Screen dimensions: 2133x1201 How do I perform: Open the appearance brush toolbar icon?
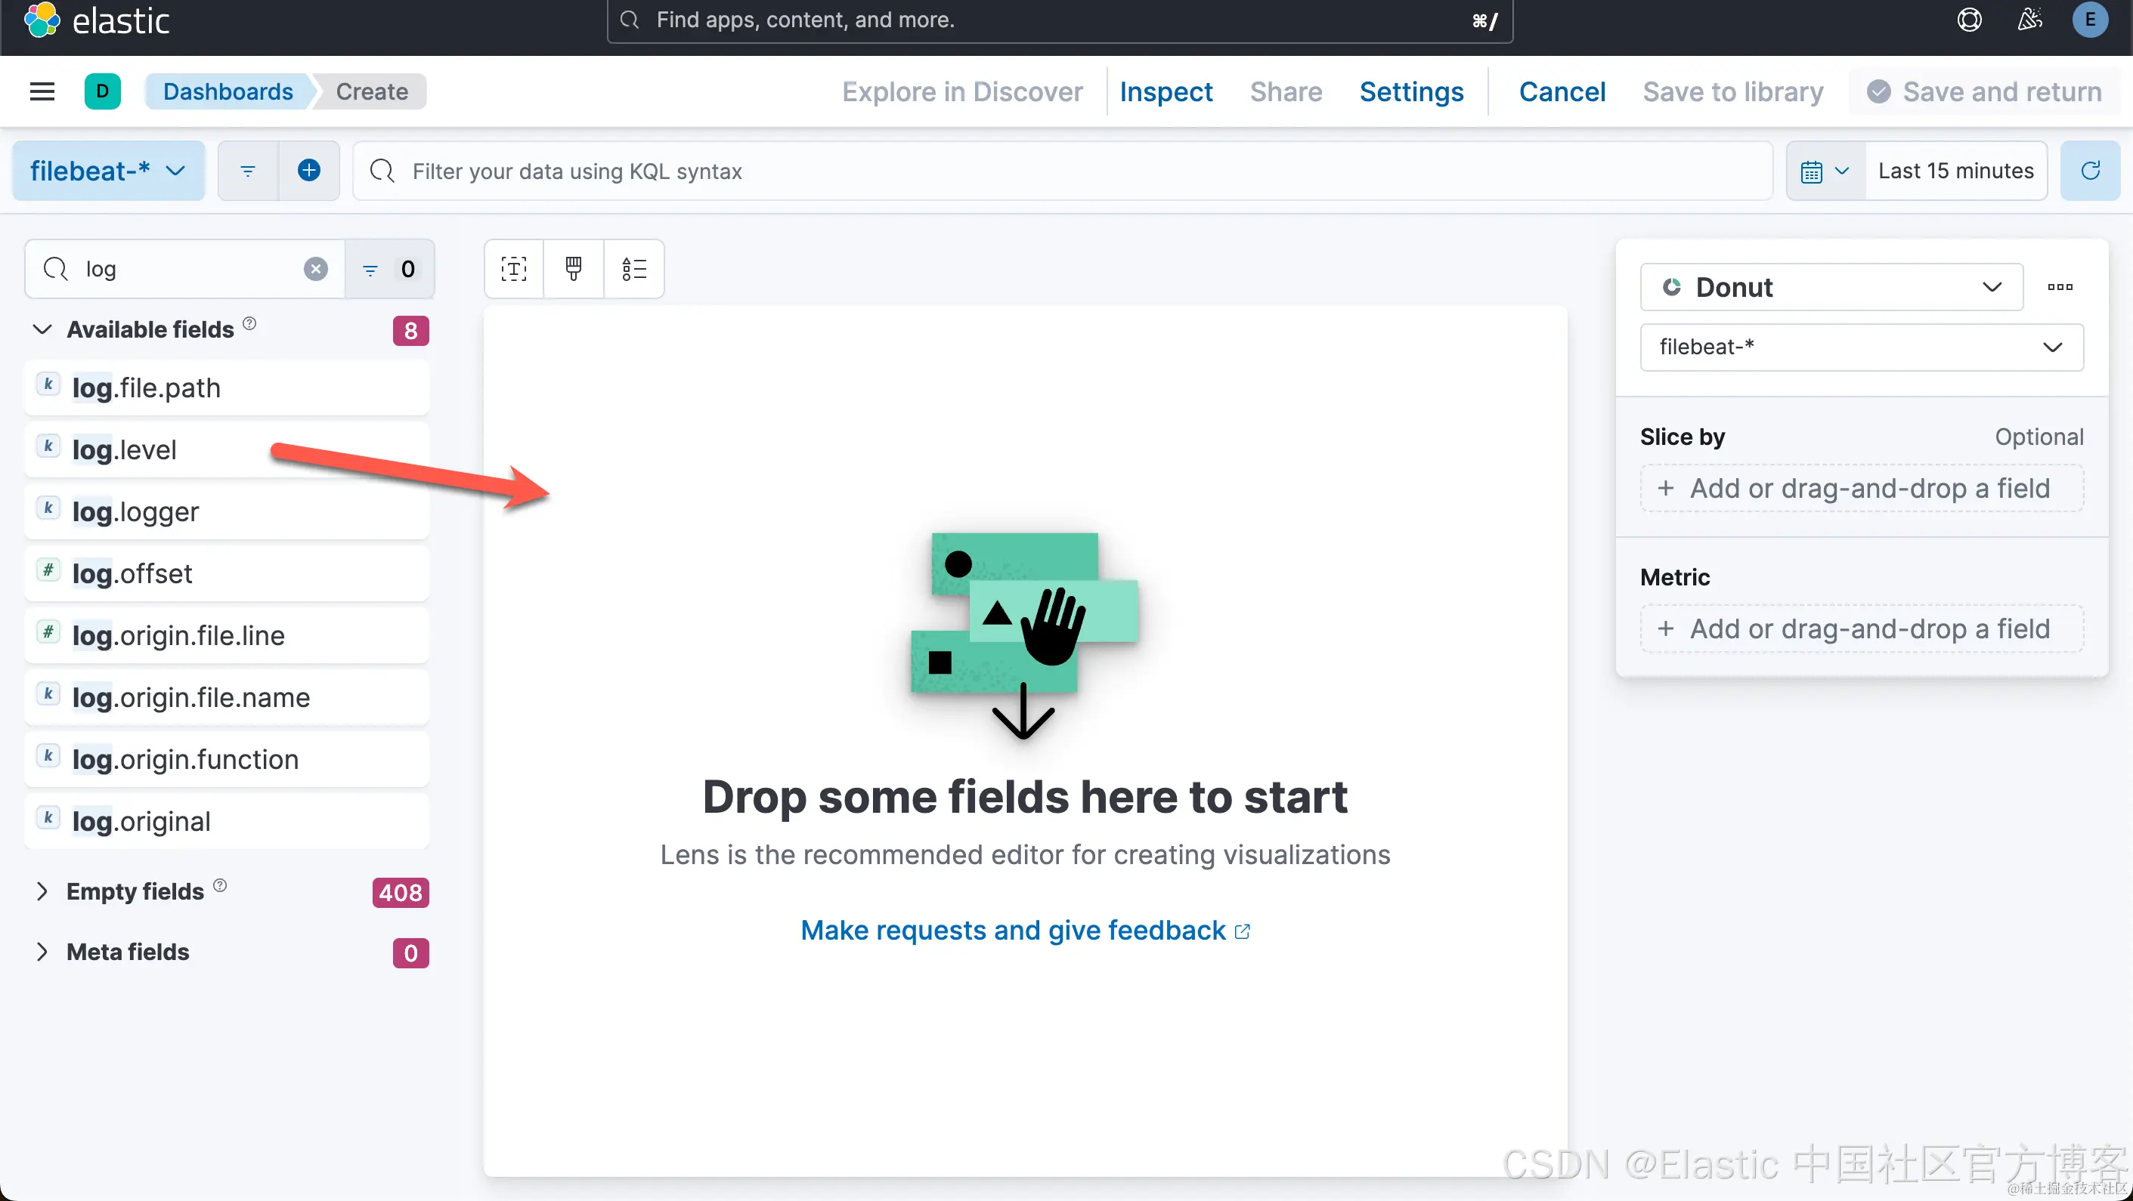coord(573,269)
